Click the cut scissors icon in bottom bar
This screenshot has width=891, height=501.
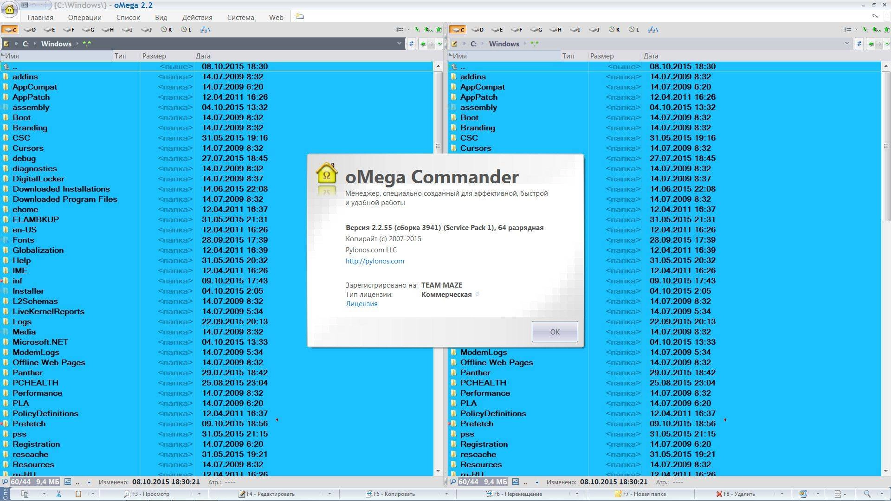(x=58, y=494)
